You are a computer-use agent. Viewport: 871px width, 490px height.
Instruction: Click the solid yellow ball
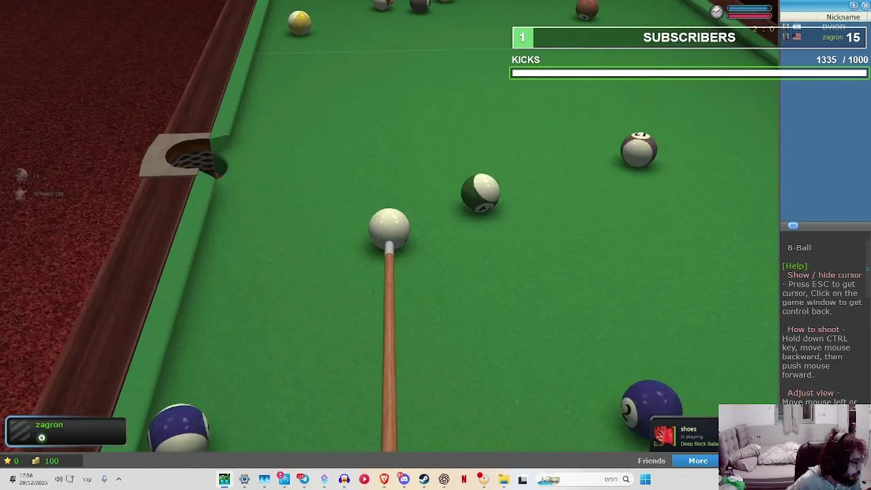(x=299, y=22)
